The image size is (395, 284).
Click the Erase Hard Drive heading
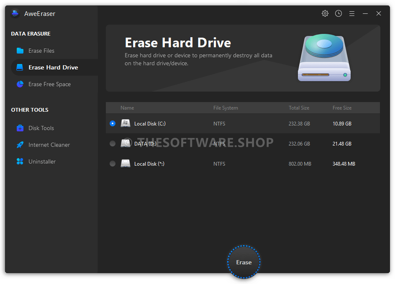pyautogui.click(x=178, y=43)
